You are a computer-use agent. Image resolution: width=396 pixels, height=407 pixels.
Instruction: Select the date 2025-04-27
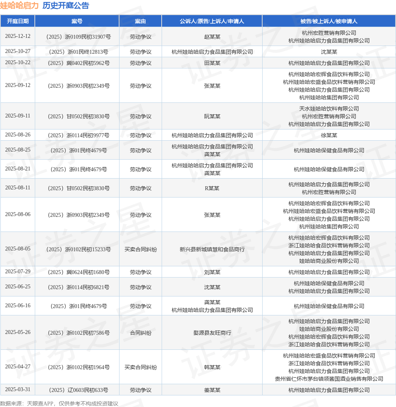(x=18, y=367)
